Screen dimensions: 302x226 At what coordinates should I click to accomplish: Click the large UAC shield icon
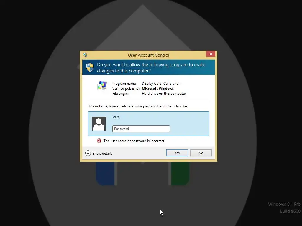tap(90, 67)
